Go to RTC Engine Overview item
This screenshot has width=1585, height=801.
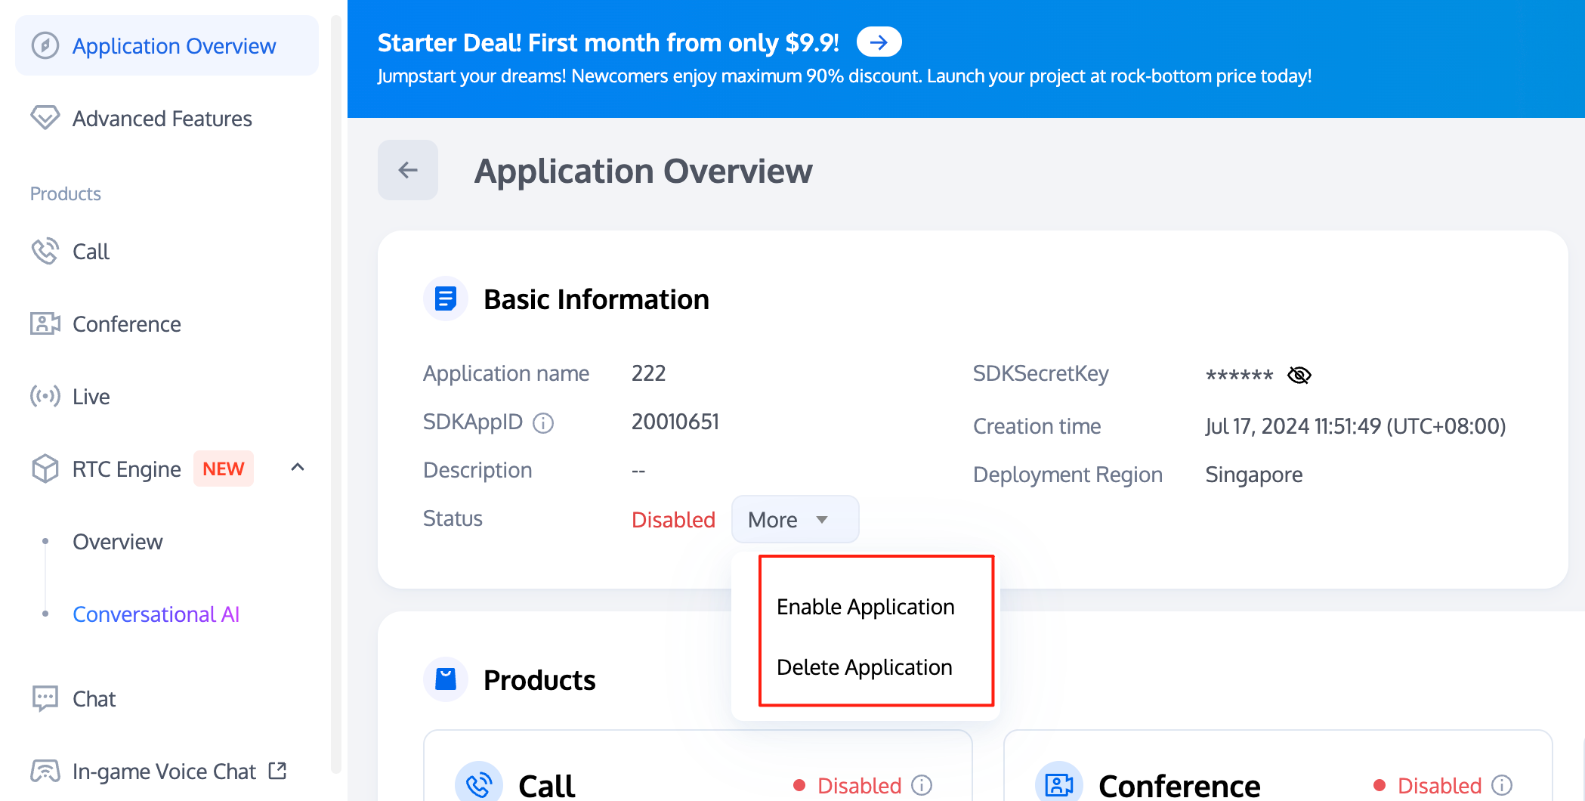tap(117, 542)
